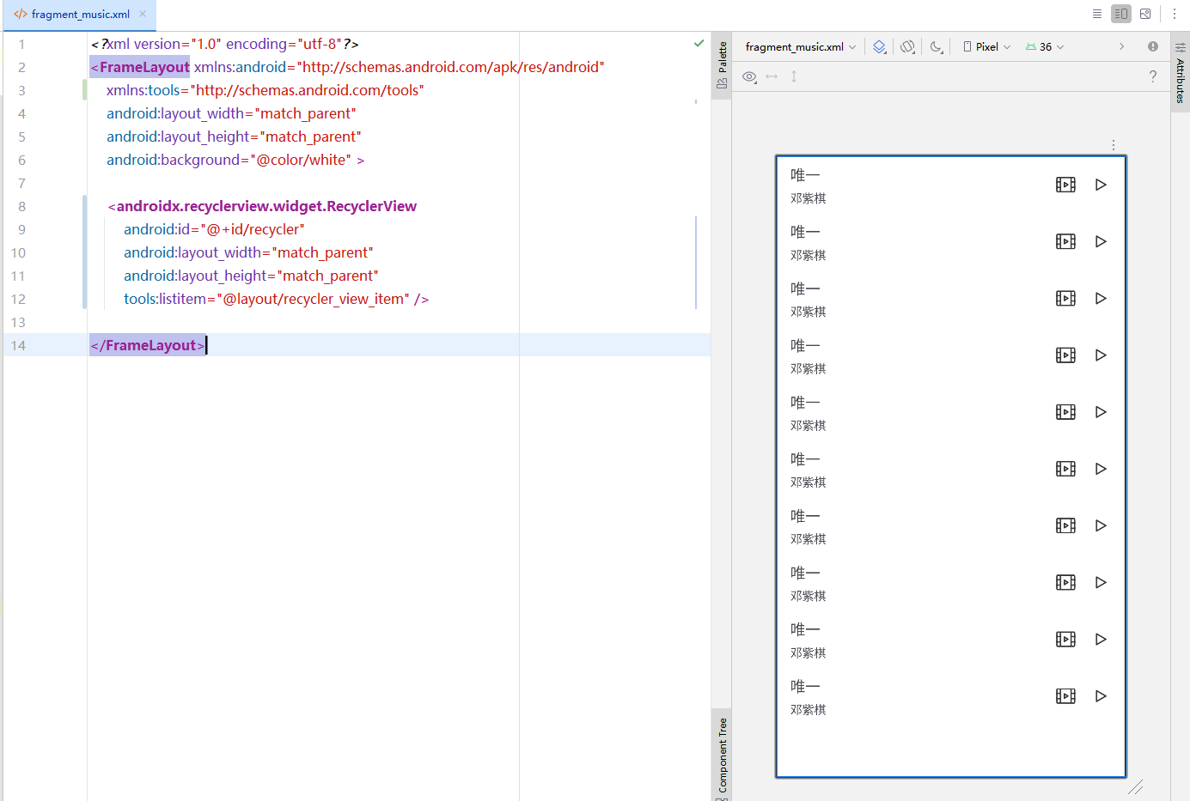Click the film icon in the last preview row
This screenshot has width=1190, height=801.
pos(1065,696)
